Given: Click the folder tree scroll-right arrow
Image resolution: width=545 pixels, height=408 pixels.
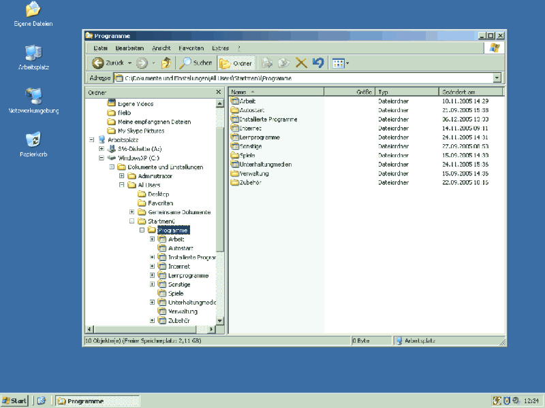Looking at the screenshot, I should coord(211,329).
